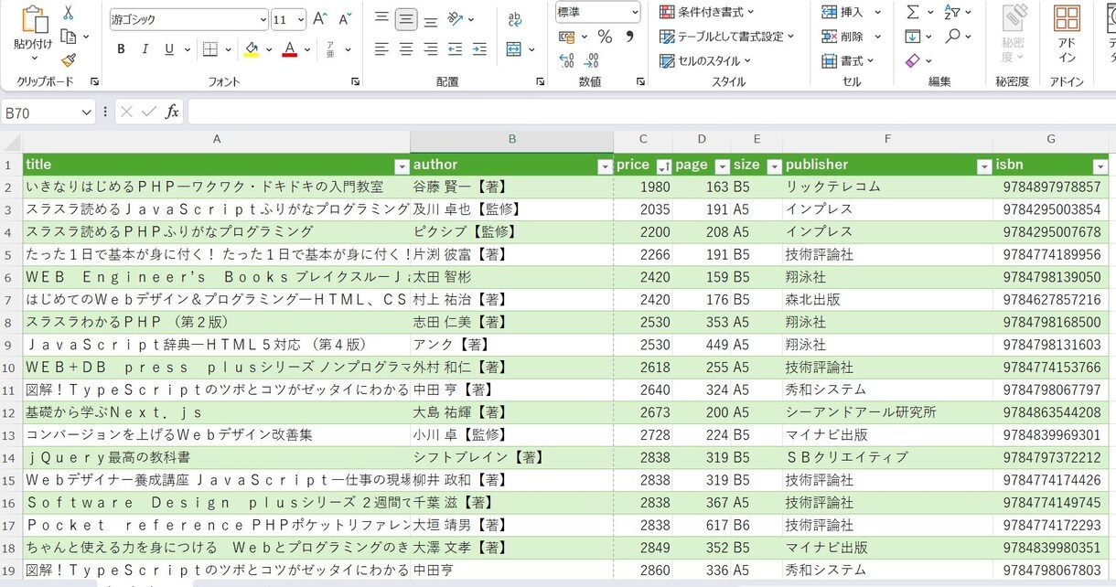Open the clipboard pane launcher (クリップボード)
Screen dimensions: 1116x587
click(x=94, y=81)
